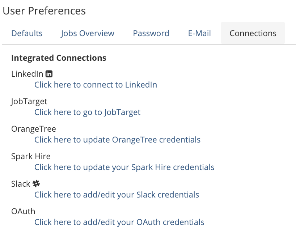The image size is (296, 246).
Task: Click the LinkedIn logo icon
Action: (49, 74)
